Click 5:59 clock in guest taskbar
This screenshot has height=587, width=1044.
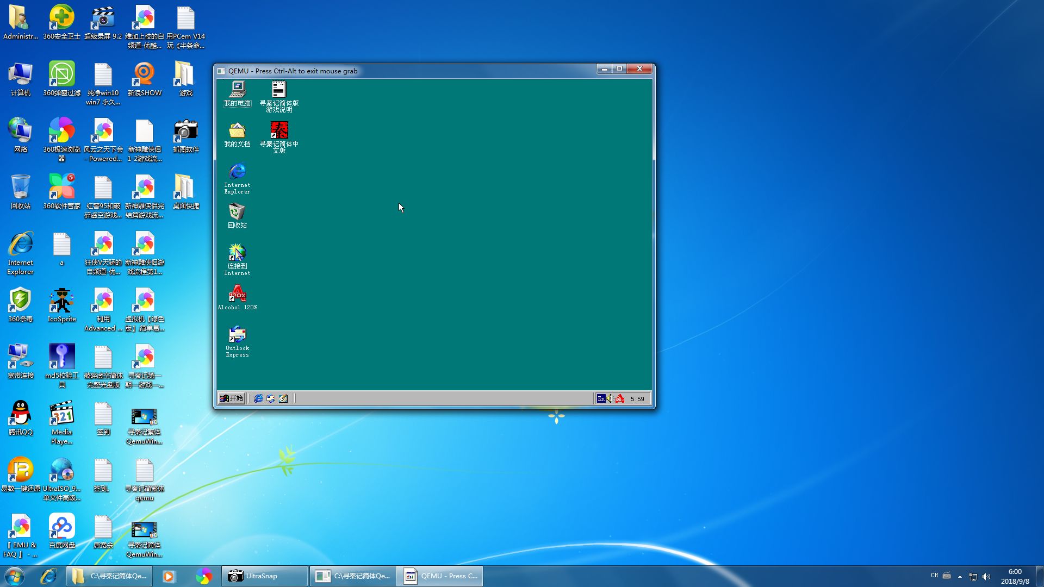click(637, 399)
